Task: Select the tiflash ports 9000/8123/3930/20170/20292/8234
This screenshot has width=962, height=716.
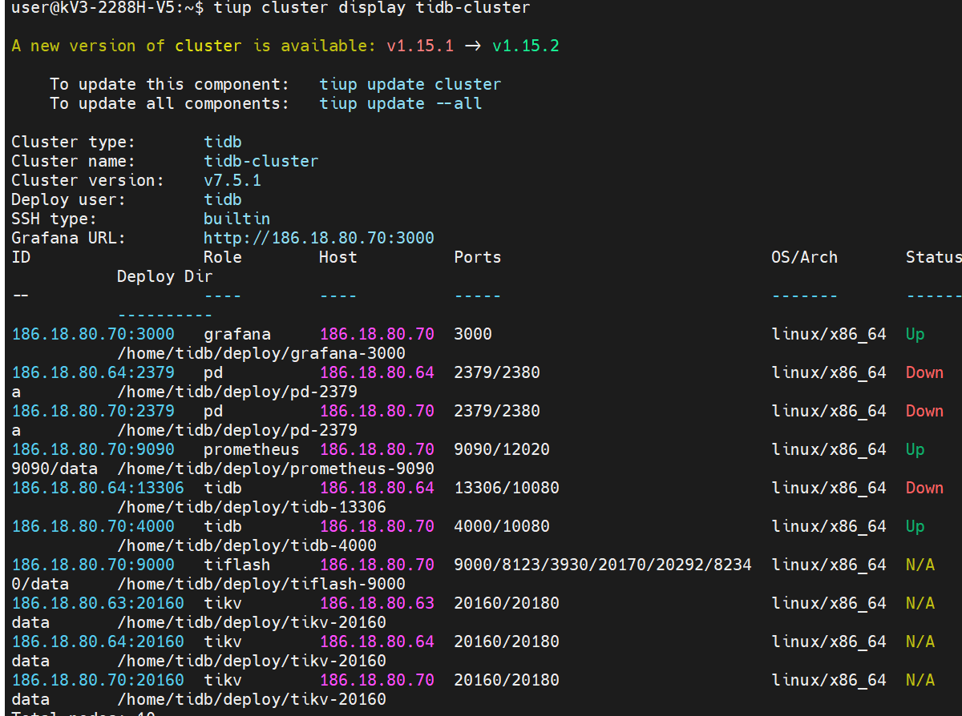Action: click(x=603, y=565)
